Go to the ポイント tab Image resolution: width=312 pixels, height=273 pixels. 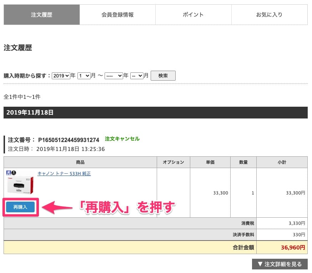[193, 15]
